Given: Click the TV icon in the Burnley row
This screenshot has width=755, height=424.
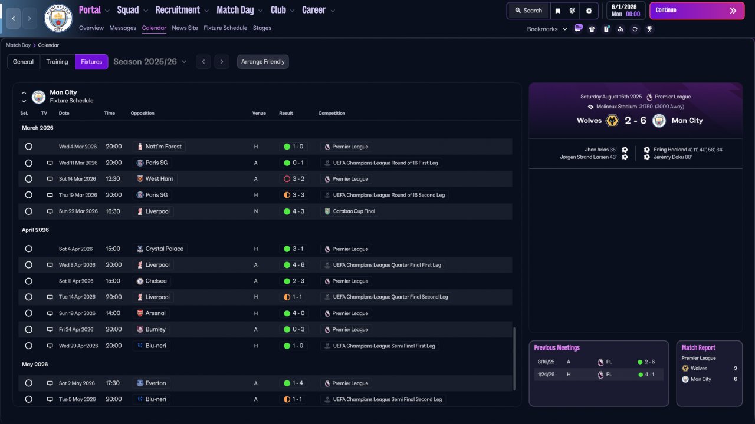Looking at the screenshot, I should pos(50,330).
